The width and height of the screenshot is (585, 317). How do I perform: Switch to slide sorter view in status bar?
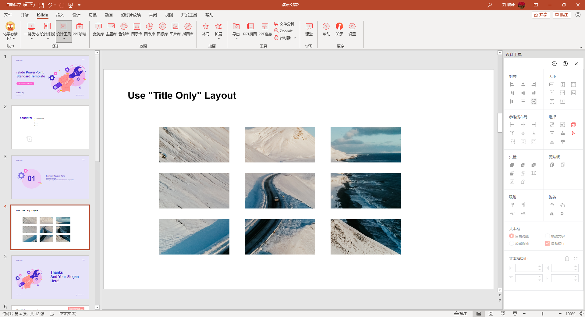491,314
